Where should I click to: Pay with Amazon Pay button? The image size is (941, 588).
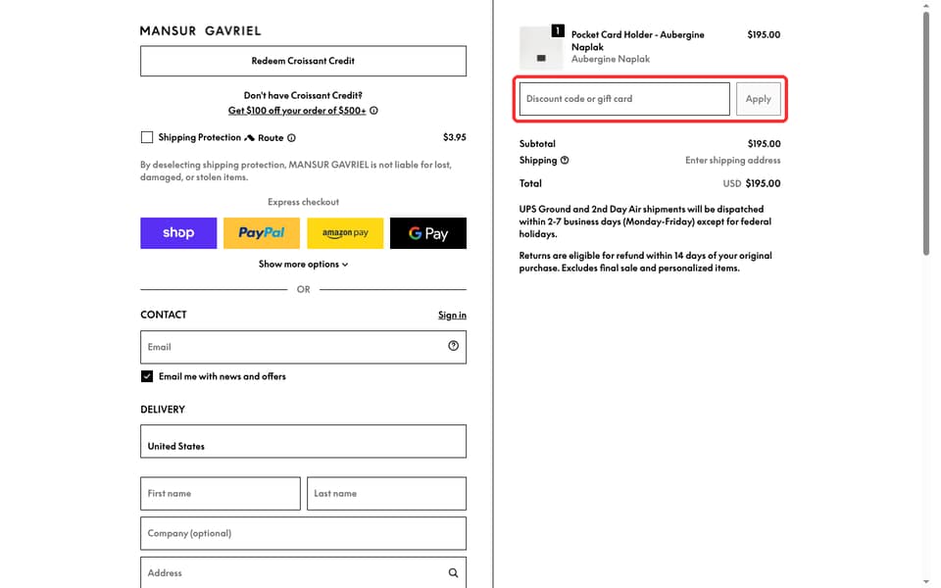tap(345, 233)
